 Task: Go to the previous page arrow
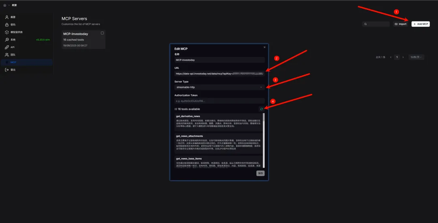coord(391,57)
